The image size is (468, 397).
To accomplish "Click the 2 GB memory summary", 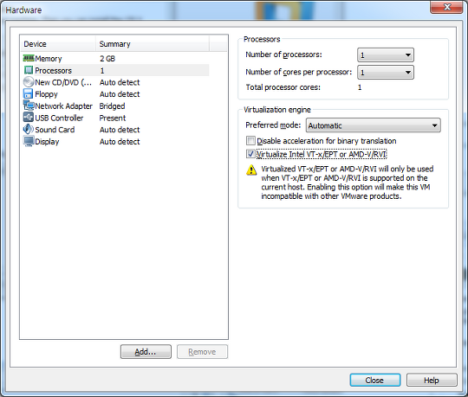I will pyautogui.click(x=107, y=59).
